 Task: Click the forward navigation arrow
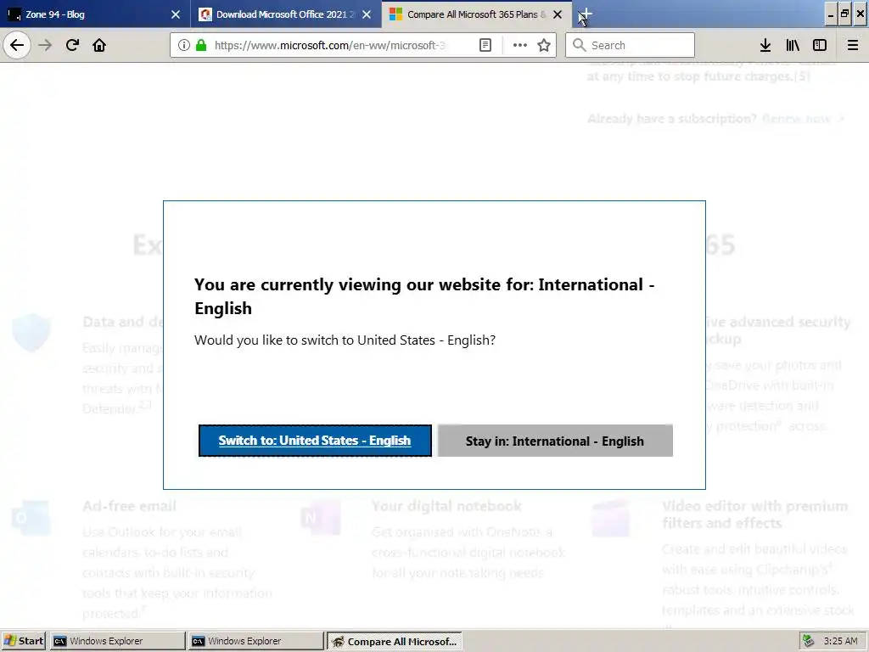45,45
